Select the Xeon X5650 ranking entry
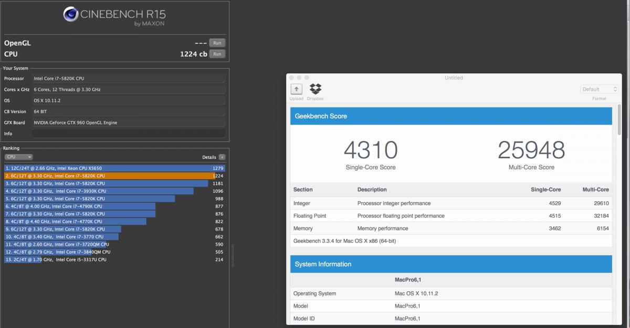 click(x=115, y=168)
